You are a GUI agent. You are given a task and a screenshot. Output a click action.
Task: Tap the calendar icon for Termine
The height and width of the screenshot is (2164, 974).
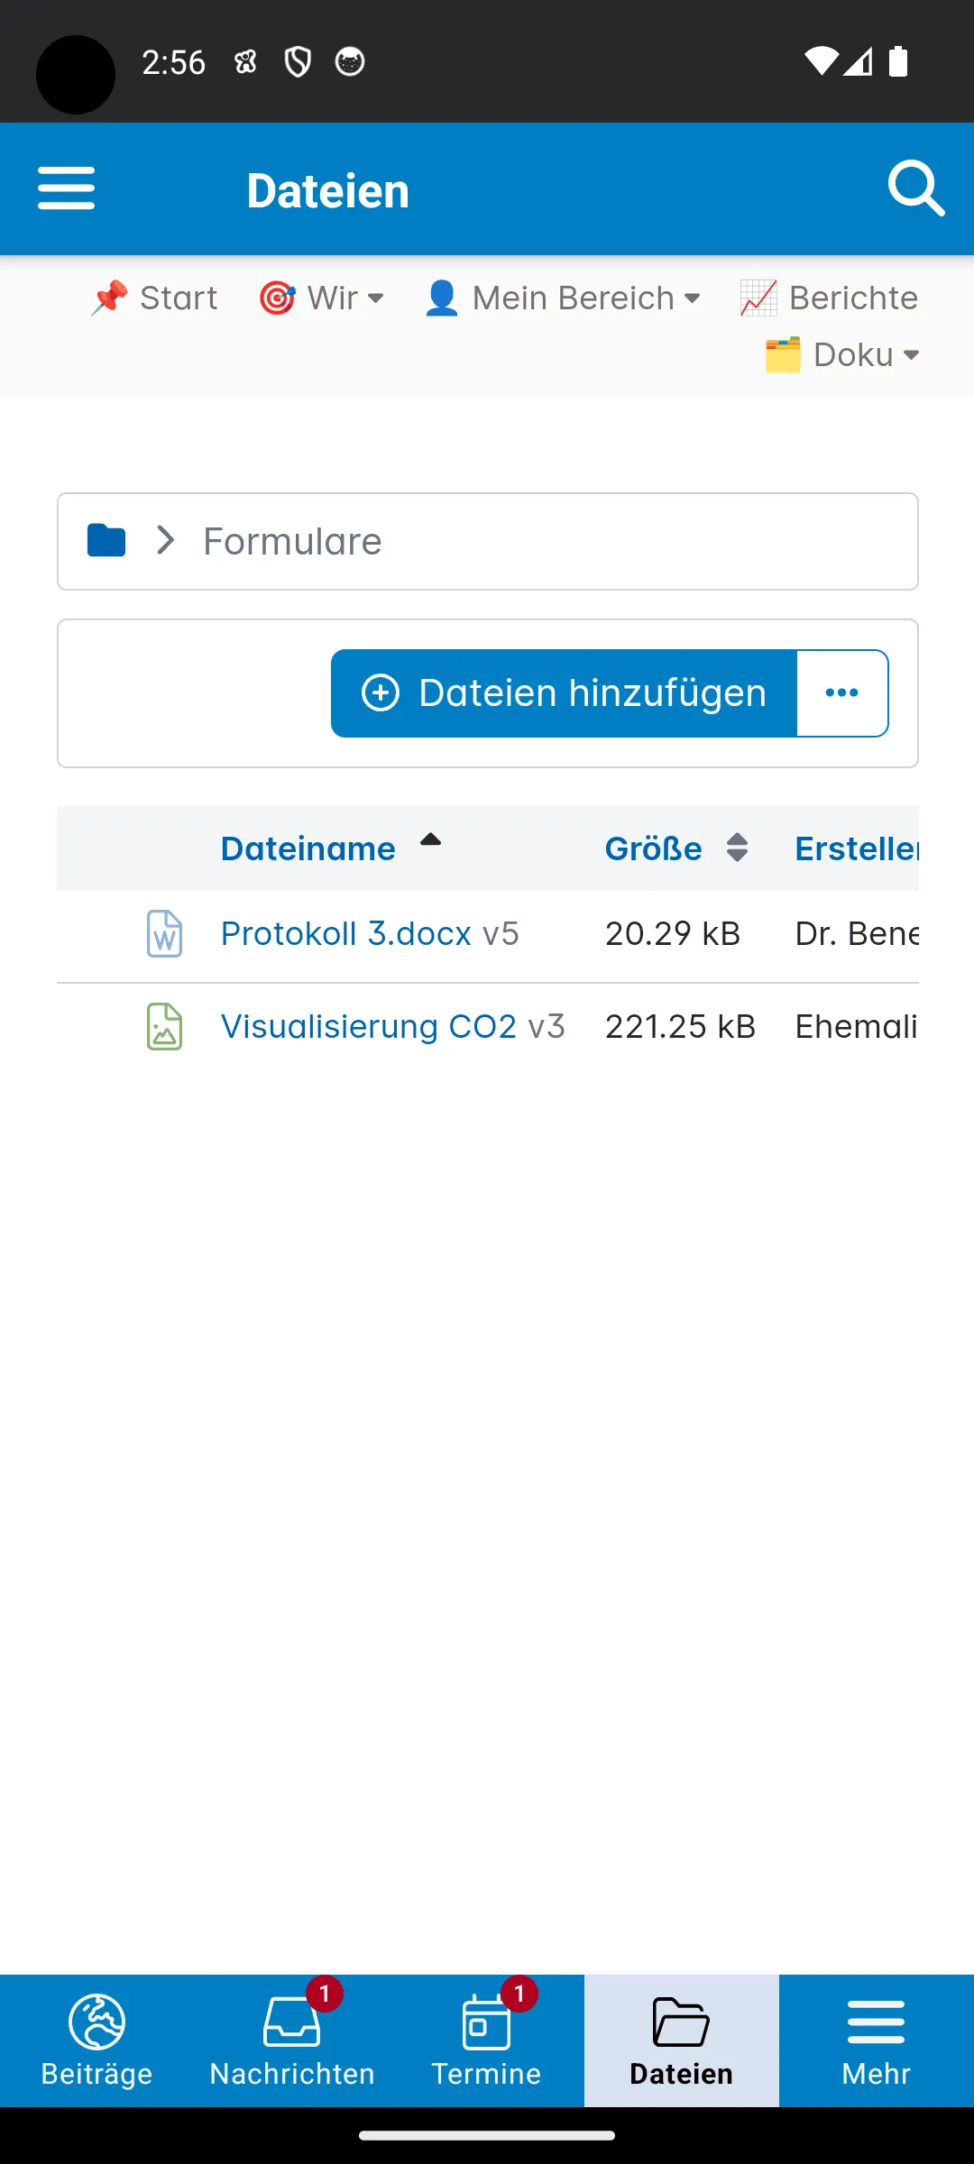click(486, 2022)
